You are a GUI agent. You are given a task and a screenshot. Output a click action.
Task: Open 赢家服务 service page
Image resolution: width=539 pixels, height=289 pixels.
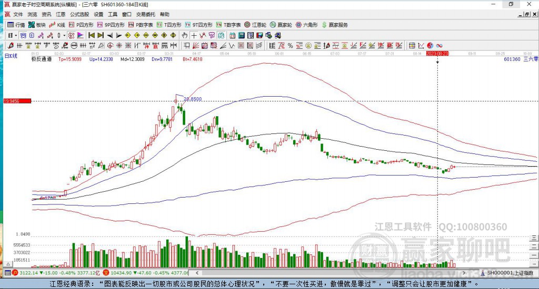pos(335,25)
